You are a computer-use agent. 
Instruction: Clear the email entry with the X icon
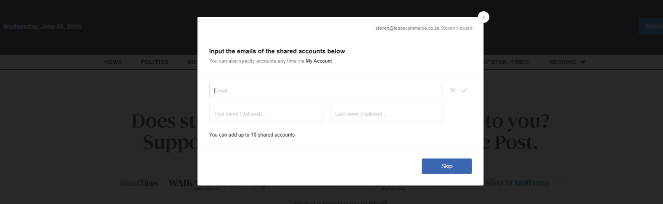tap(453, 90)
